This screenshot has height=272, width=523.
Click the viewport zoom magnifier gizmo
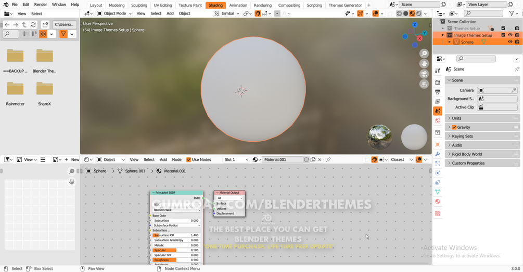click(424, 53)
